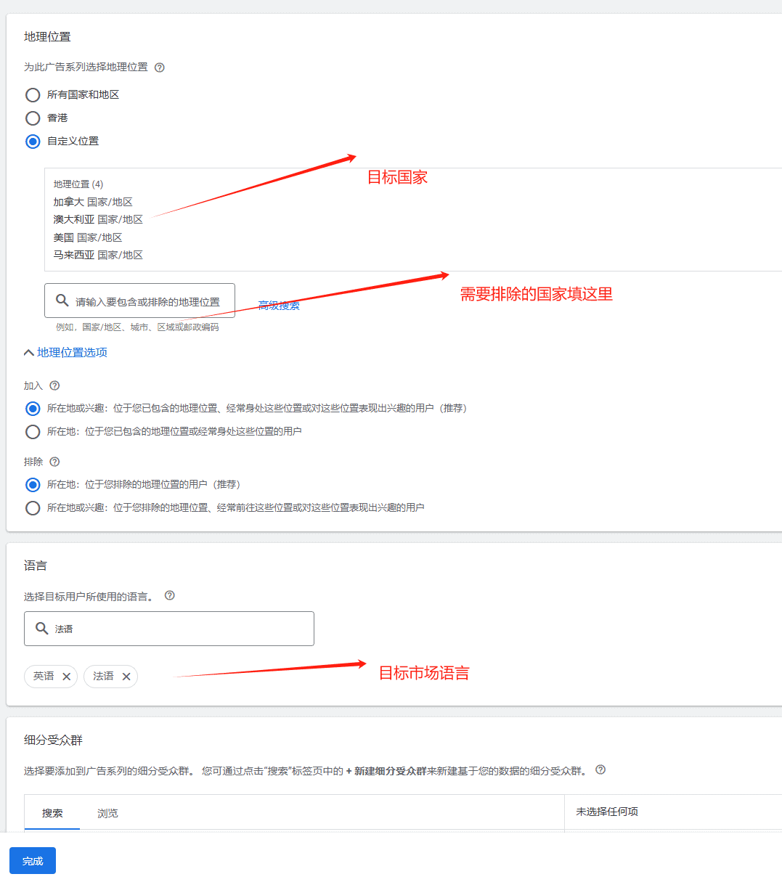Image resolution: width=782 pixels, height=882 pixels.
Task: Click the 澳大利亚 国家/地区 location row
Action: (x=98, y=219)
